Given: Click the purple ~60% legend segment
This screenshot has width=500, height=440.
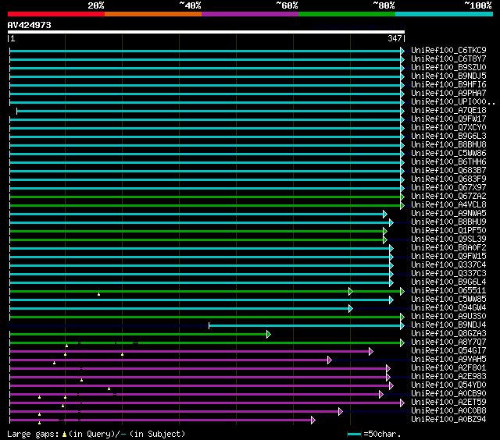Looking at the screenshot, I should click(x=249, y=14).
